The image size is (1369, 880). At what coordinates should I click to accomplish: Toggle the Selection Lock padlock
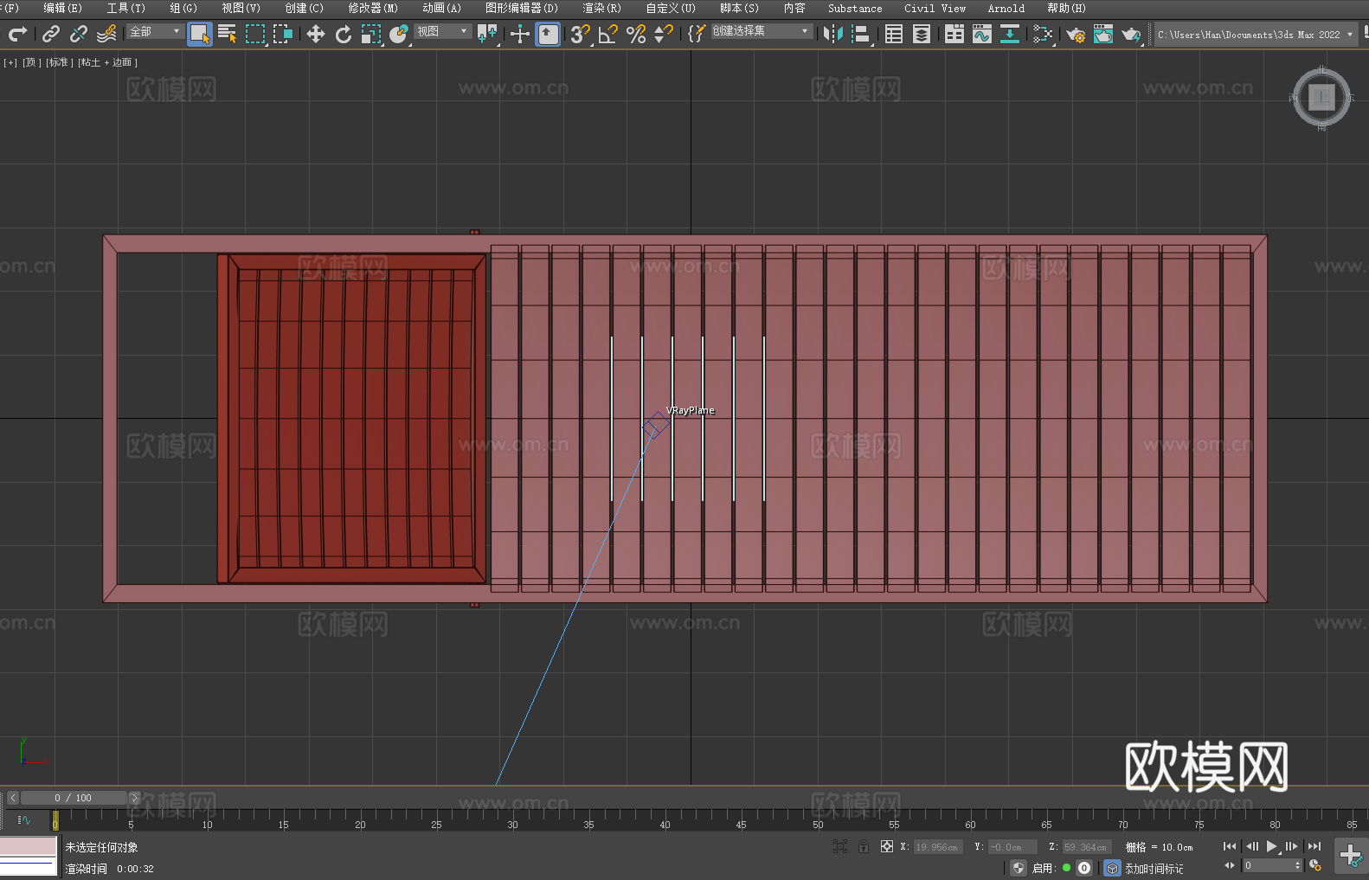click(x=864, y=846)
